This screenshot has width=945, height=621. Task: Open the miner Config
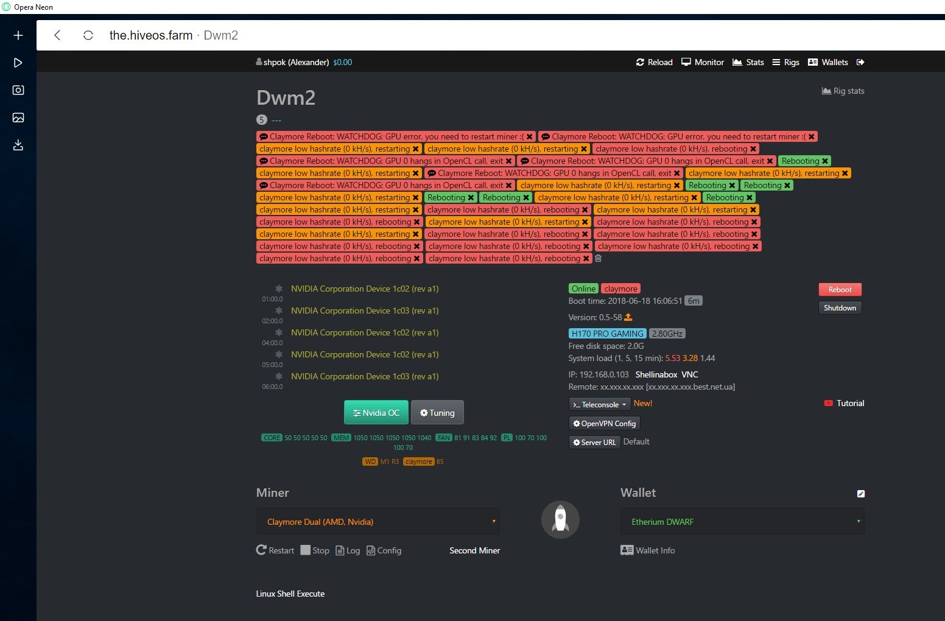pos(384,550)
